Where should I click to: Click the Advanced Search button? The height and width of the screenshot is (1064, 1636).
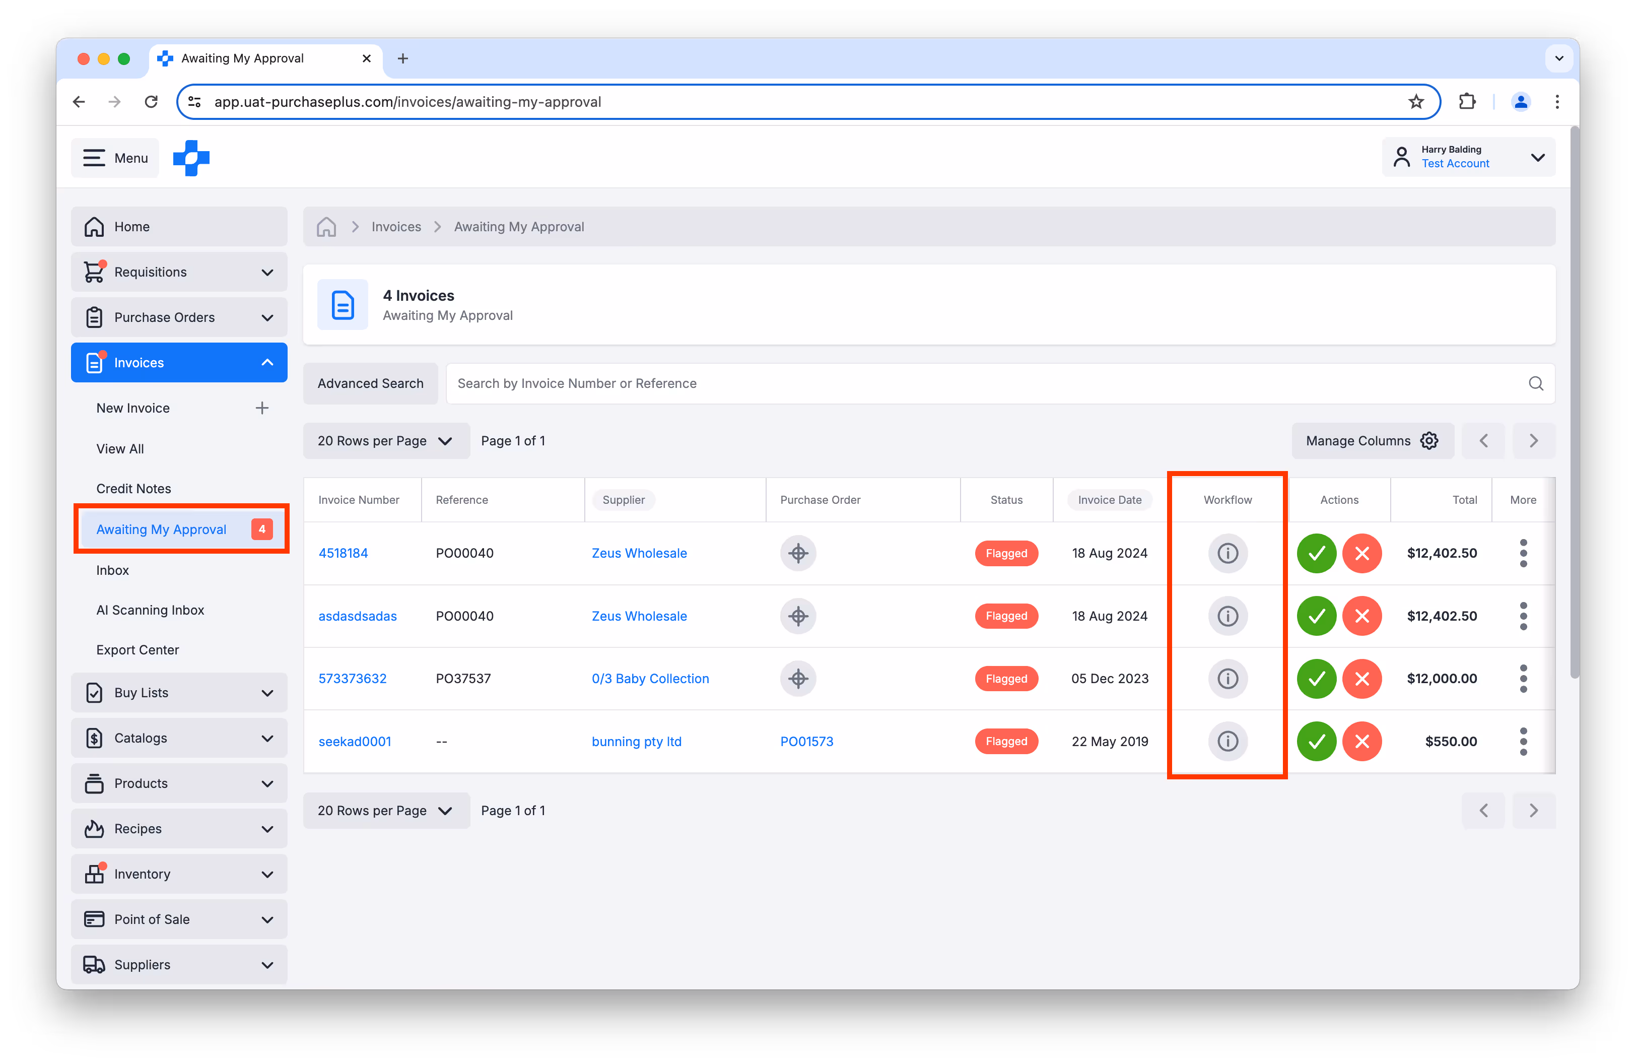coord(370,383)
